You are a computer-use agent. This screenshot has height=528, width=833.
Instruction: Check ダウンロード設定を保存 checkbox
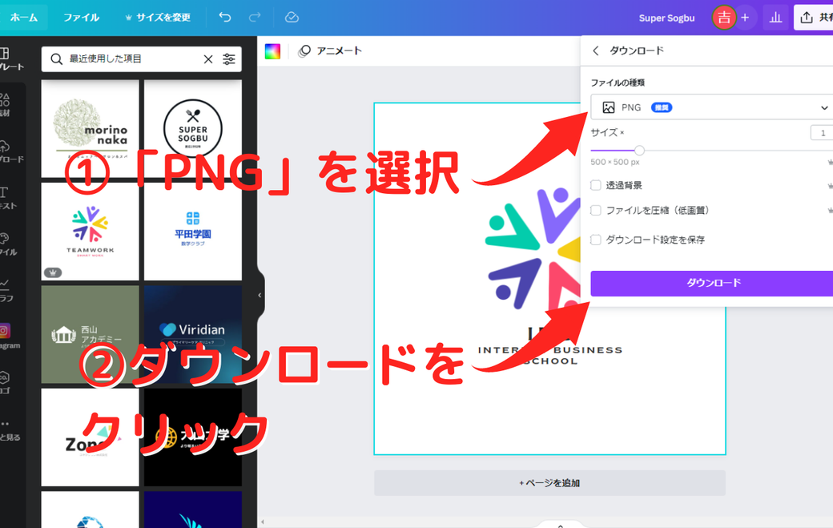pyautogui.click(x=596, y=240)
